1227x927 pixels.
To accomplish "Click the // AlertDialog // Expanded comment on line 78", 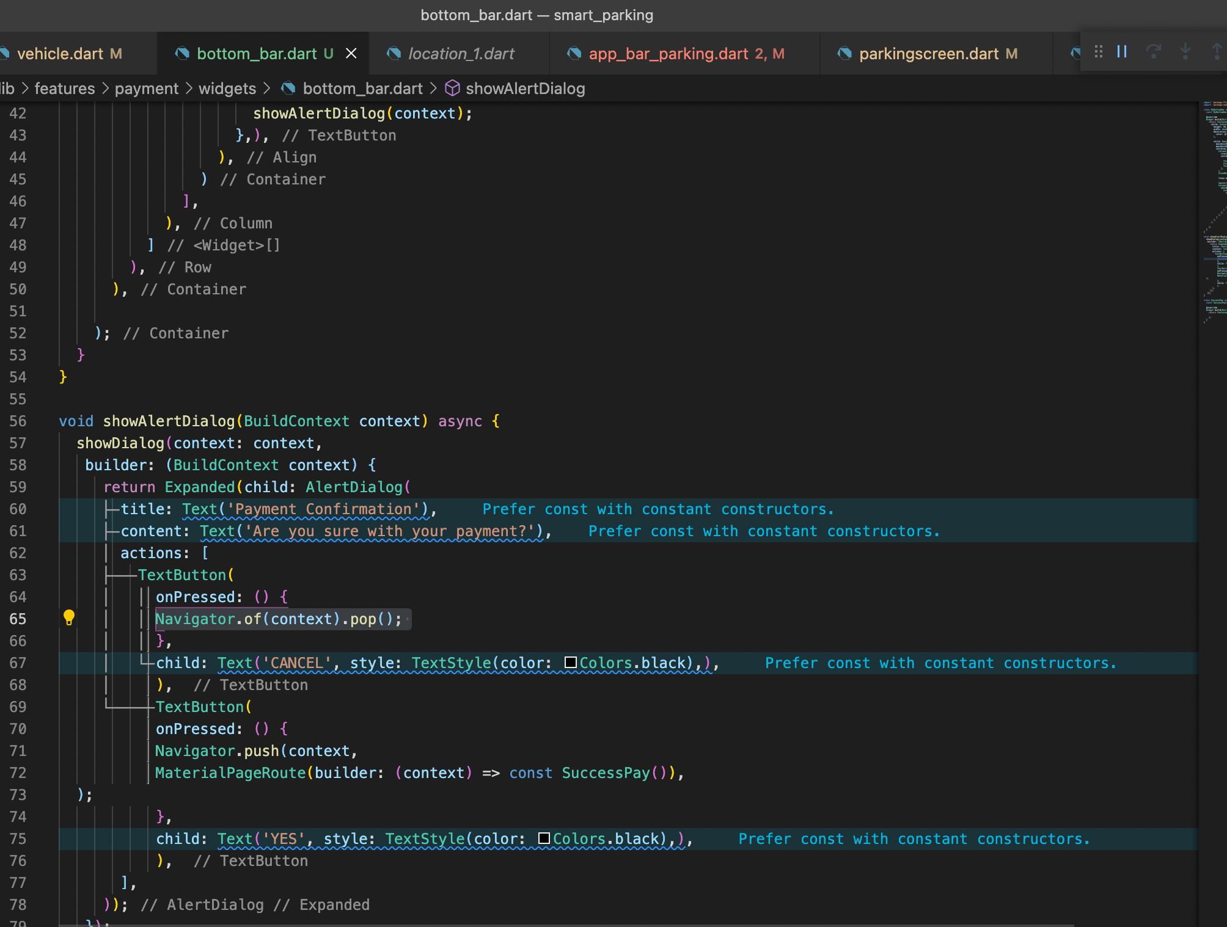I will click(255, 904).
